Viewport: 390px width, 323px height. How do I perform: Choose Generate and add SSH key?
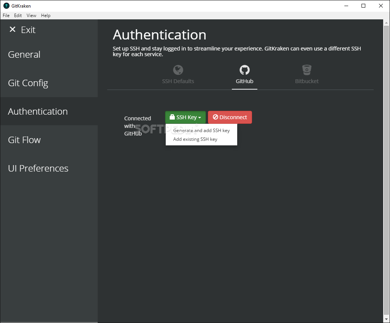(x=201, y=131)
